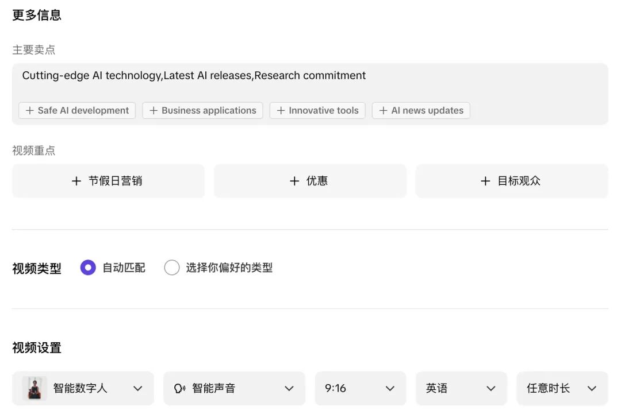Click the avatar thumbnail in 智能数字人
621x414 pixels.
click(x=34, y=388)
